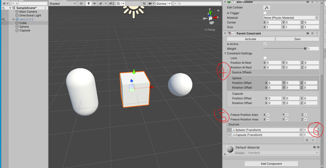Open Default-Material help icon
The height and width of the screenshot is (168, 326).
coord(314,147)
